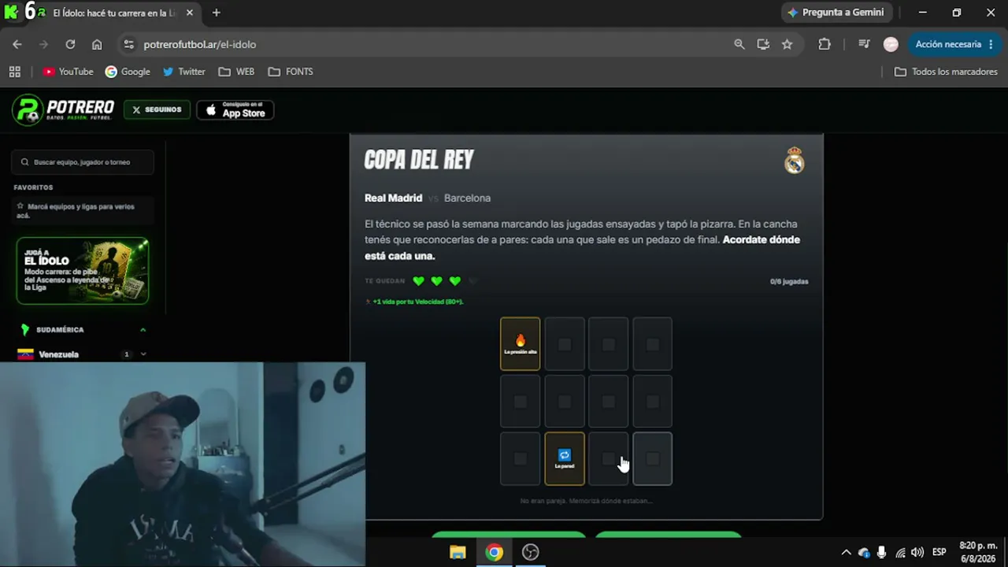Screen dimensions: 1008x567
Task: Bookmark this page with the star
Action: pos(787,44)
